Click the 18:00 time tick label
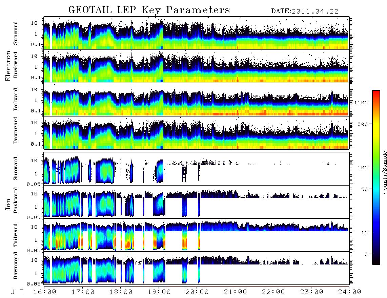 (121, 292)
